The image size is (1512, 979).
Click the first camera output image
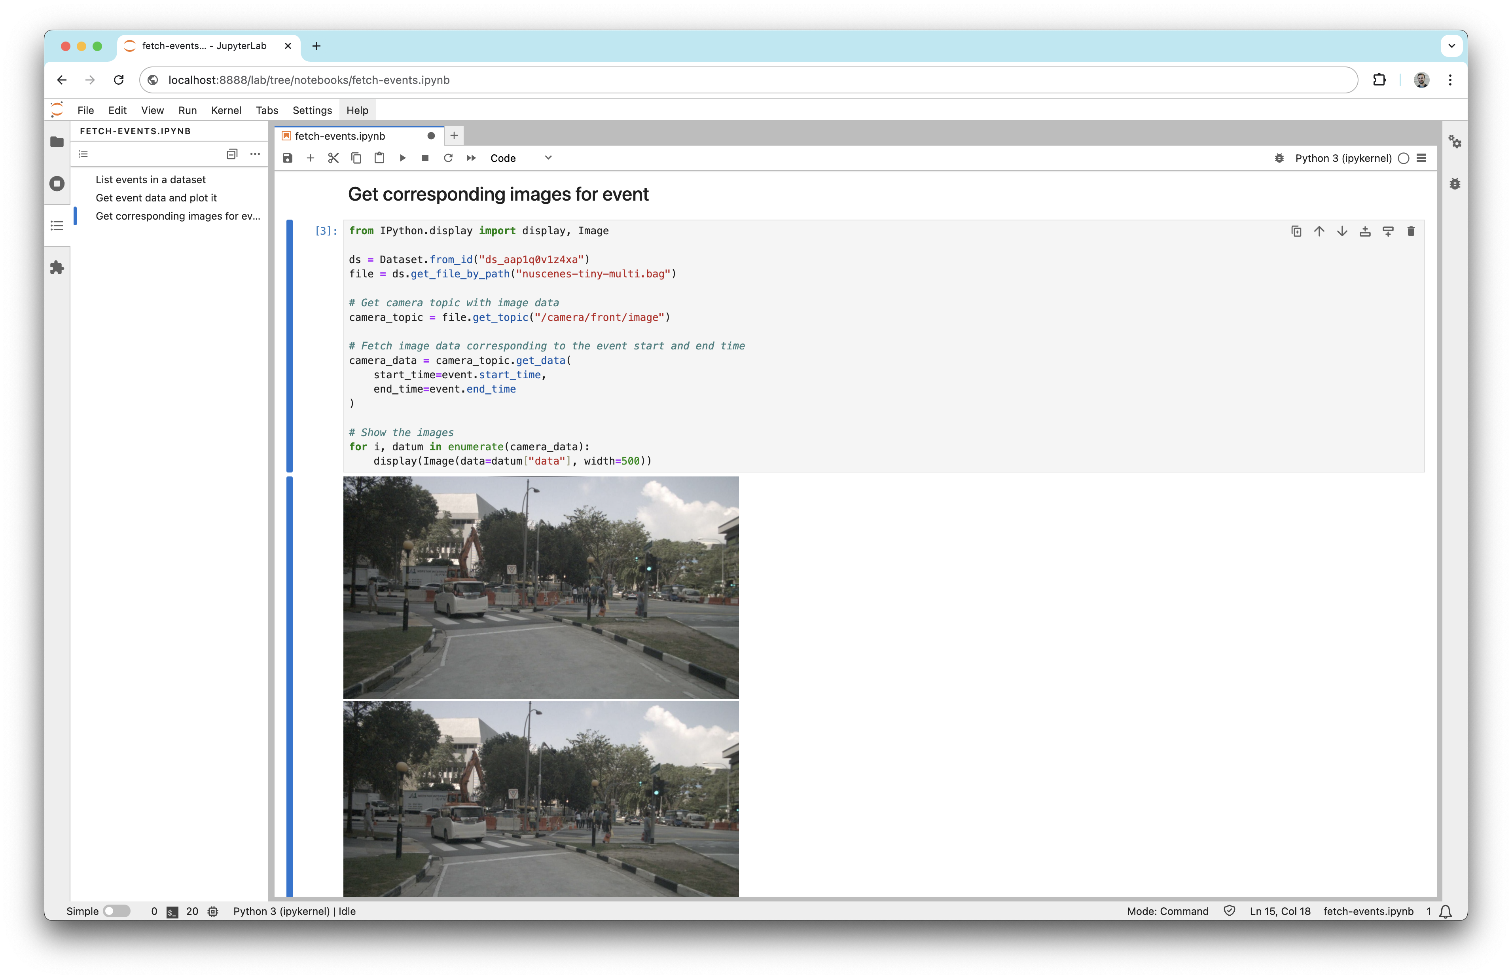coord(541,587)
